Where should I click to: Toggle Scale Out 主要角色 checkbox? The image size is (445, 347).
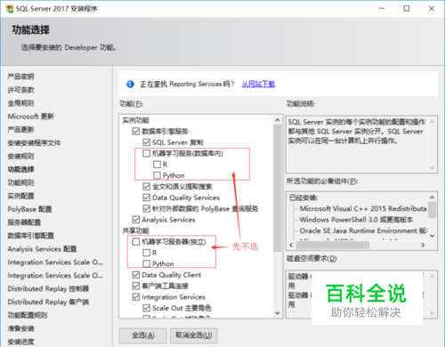tap(147, 308)
